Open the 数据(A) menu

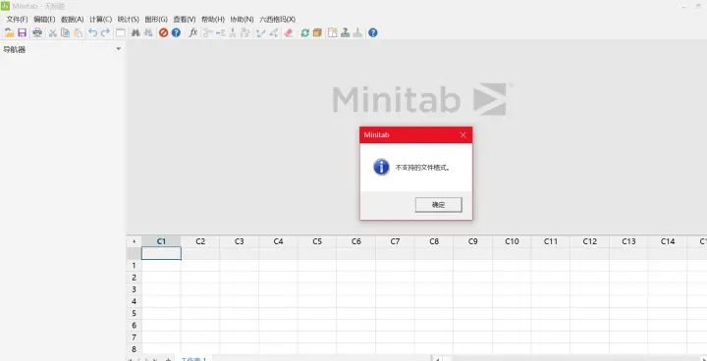point(72,20)
